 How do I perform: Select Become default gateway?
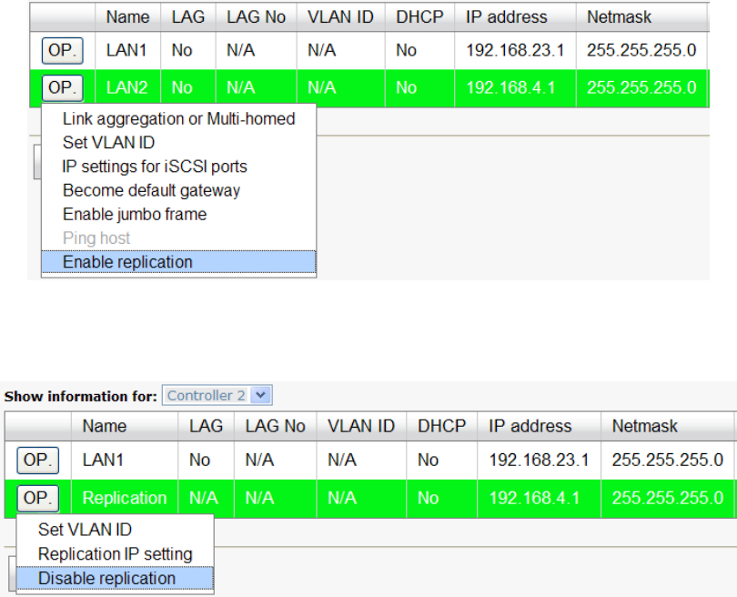(x=151, y=190)
